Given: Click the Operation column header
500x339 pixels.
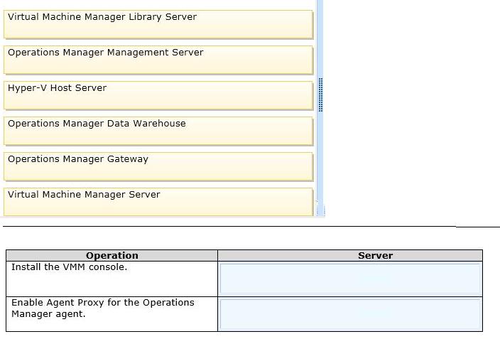Looking at the screenshot, I should point(112,255).
